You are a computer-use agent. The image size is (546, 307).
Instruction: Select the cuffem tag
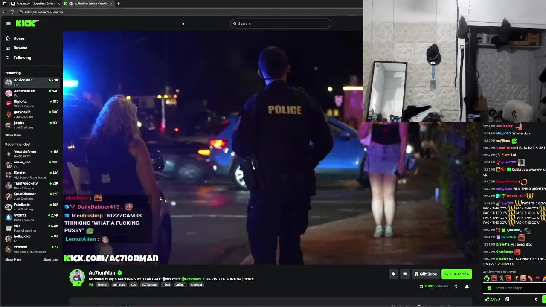180,285
